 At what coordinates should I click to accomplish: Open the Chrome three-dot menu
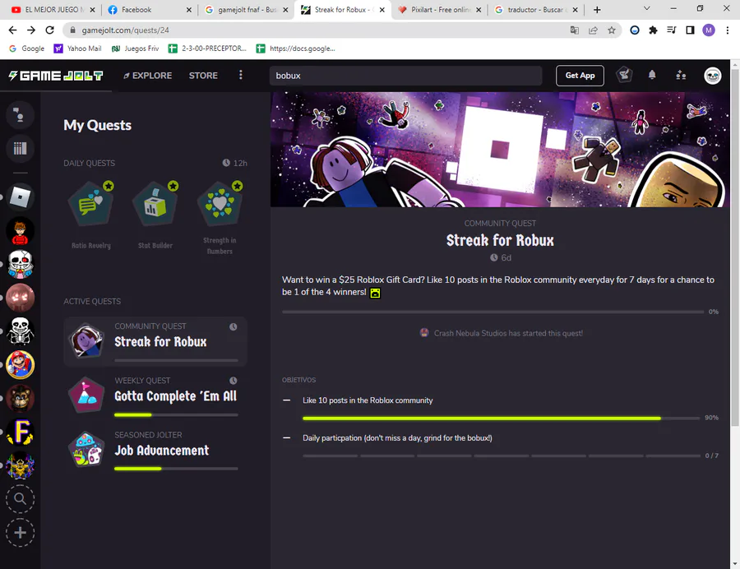pyautogui.click(x=728, y=30)
